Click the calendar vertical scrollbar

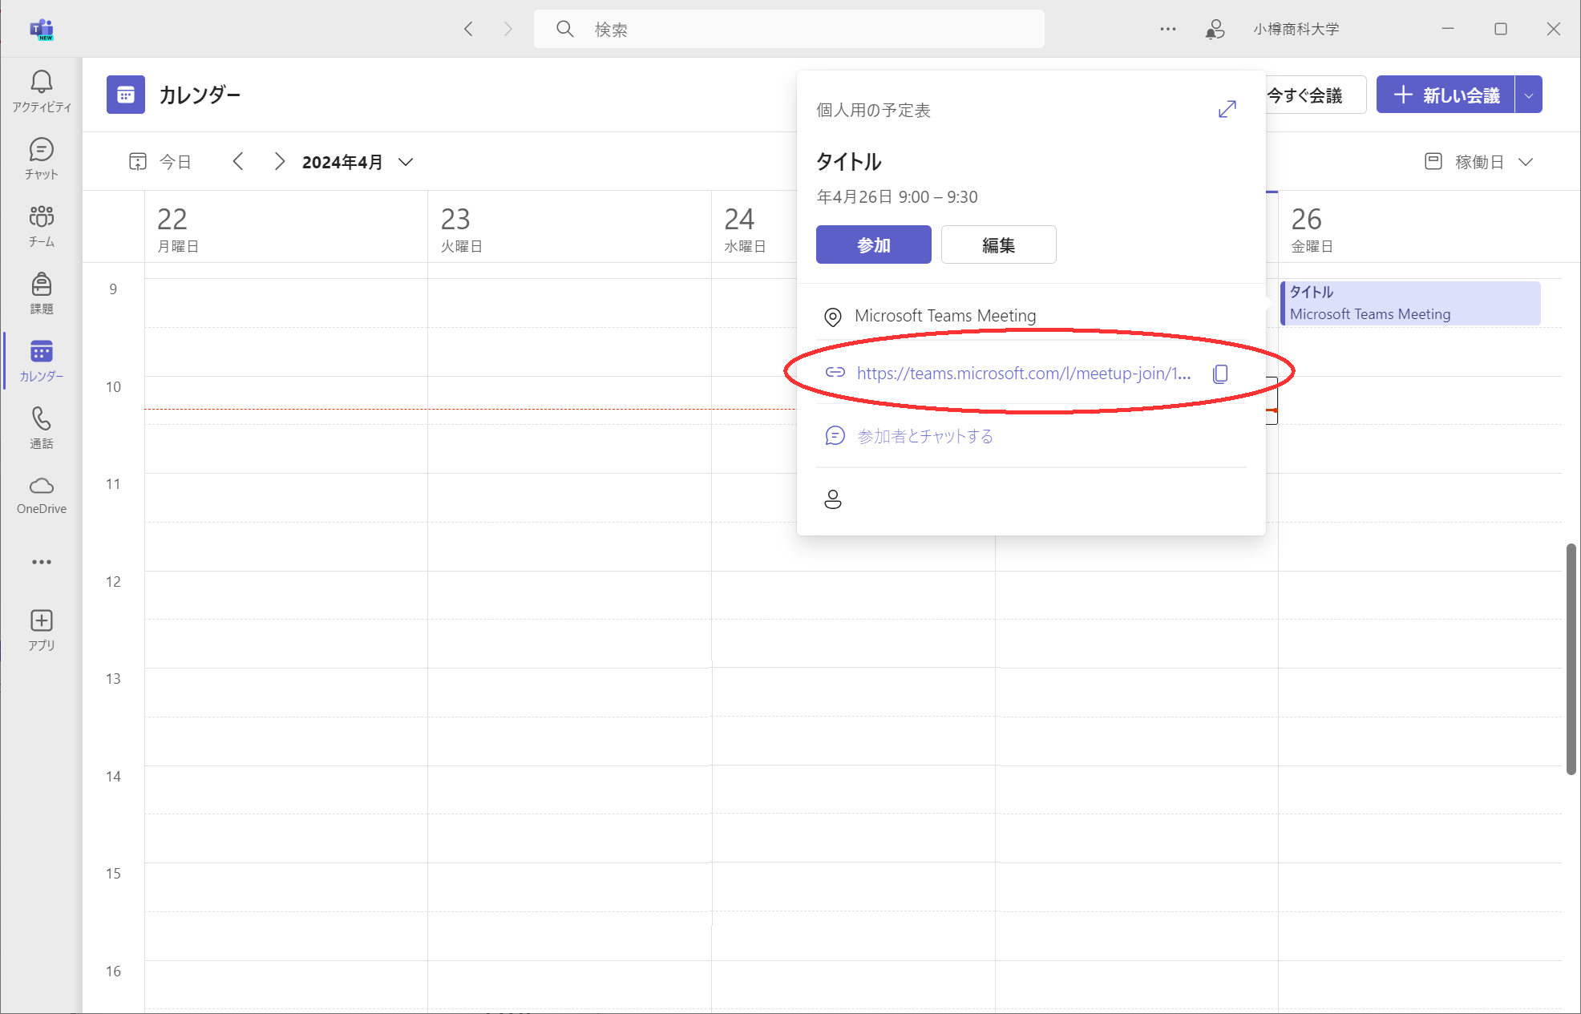pyautogui.click(x=1571, y=659)
